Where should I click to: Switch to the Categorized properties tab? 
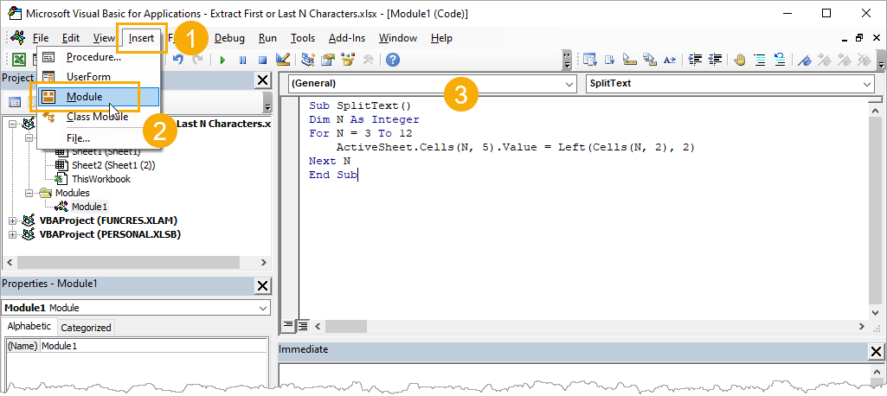pos(86,328)
